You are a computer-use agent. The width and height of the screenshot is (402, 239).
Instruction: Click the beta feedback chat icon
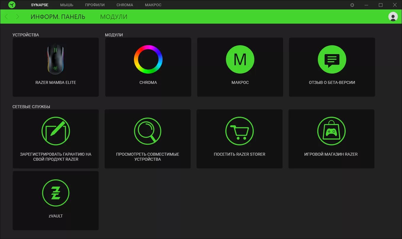click(332, 59)
